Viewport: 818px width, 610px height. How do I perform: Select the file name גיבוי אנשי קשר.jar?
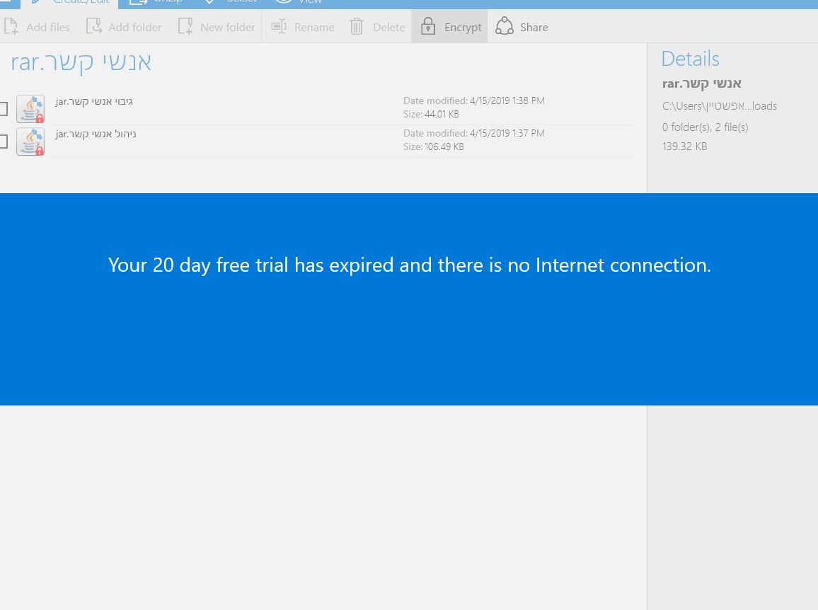(x=94, y=101)
